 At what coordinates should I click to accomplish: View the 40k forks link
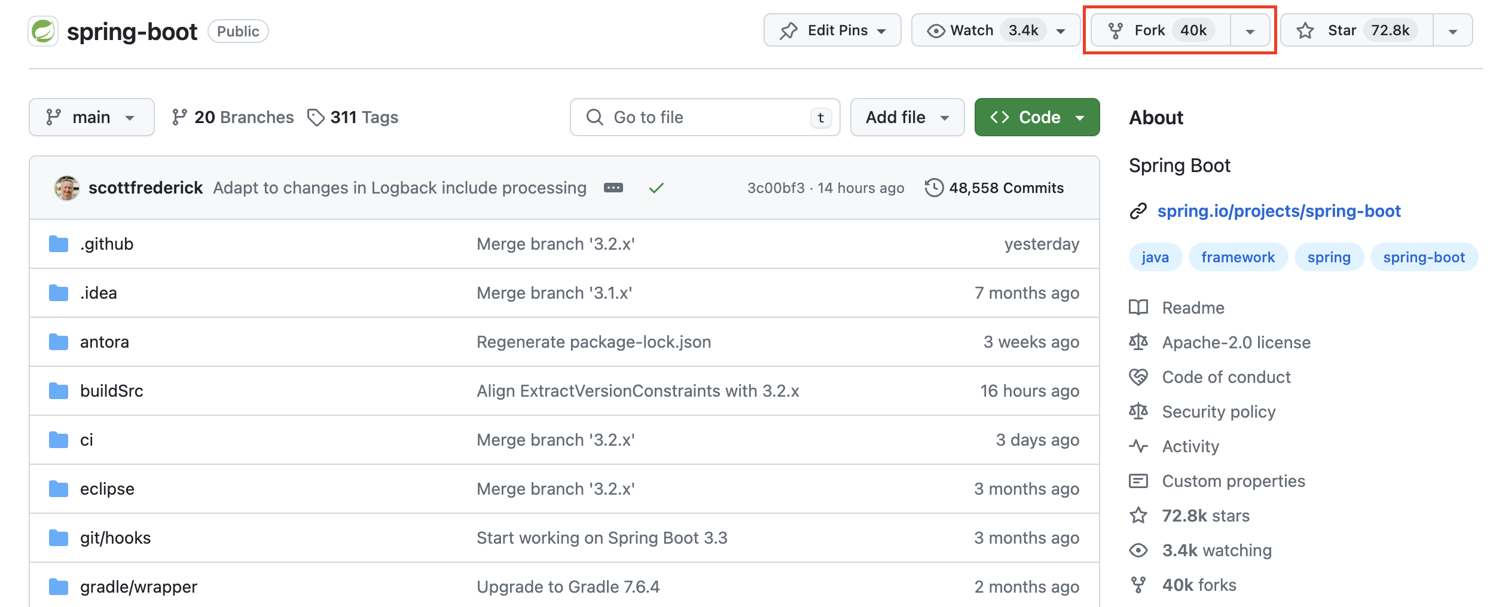click(1199, 585)
